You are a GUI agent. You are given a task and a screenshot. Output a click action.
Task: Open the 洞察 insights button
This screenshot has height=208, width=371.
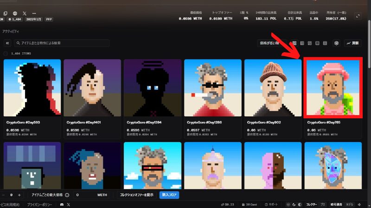pos(352,43)
